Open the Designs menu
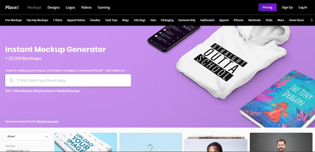Screen dimensions: 315x152 coord(54,7)
